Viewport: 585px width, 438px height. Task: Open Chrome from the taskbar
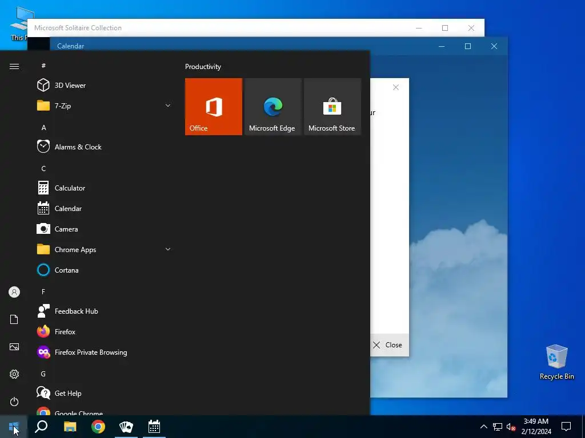[98, 427]
